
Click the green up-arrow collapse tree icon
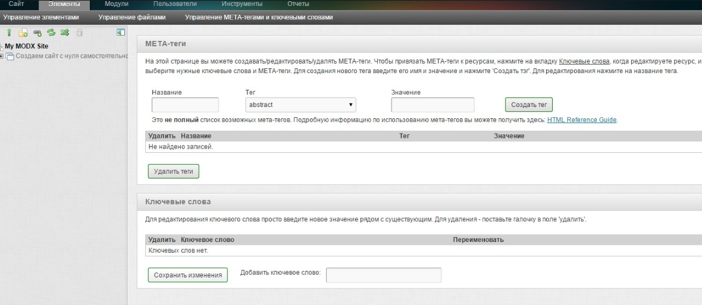[10, 33]
